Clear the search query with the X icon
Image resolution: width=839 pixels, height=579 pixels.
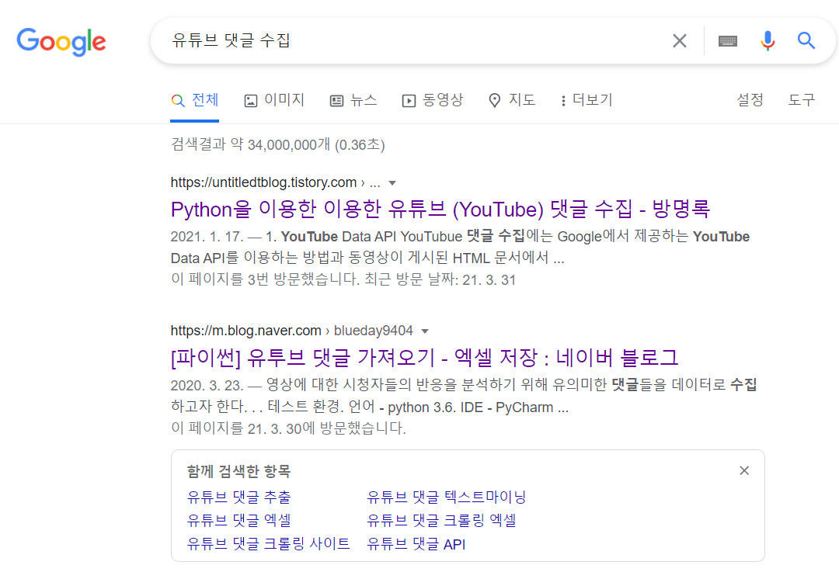coord(680,40)
